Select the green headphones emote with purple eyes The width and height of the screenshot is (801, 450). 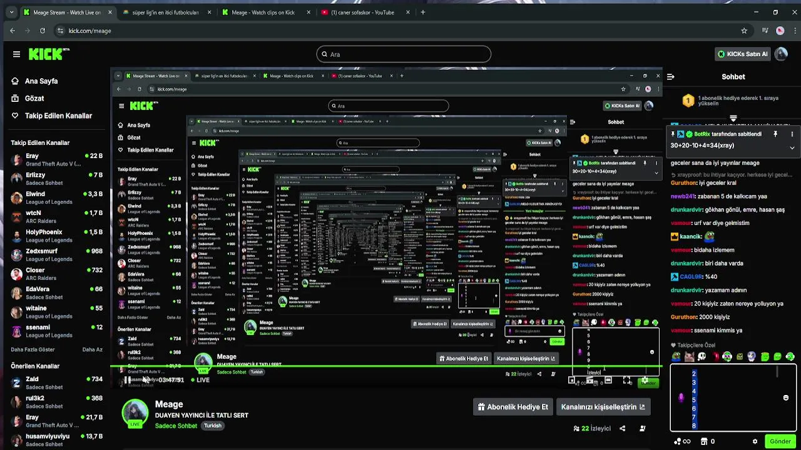[x=727, y=357]
